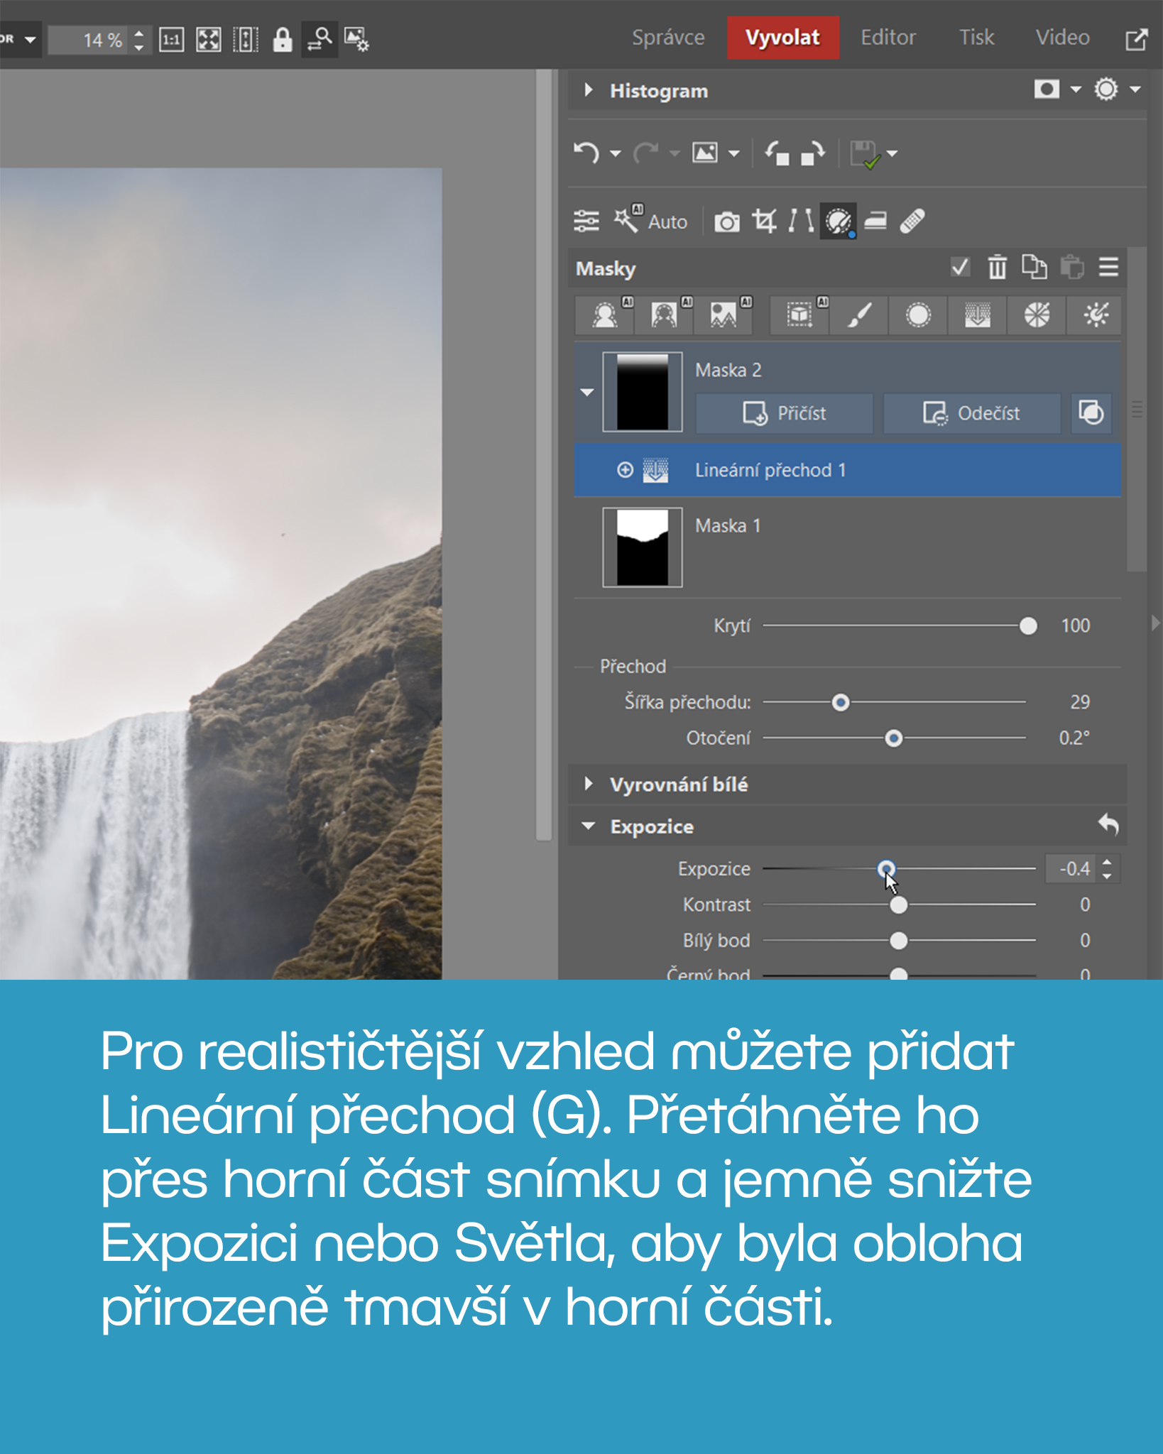Click the undo arrow icon
Image resolution: width=1163 pixels, height=1454 pixels.
(586, 153)
